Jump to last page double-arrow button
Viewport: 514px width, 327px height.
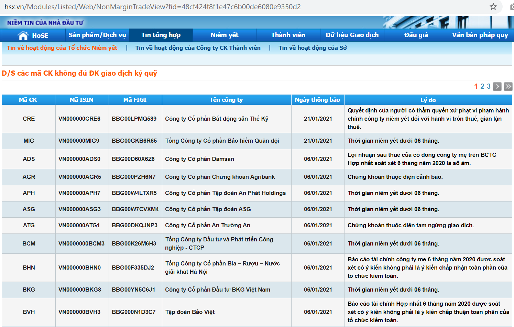[508, 86]
